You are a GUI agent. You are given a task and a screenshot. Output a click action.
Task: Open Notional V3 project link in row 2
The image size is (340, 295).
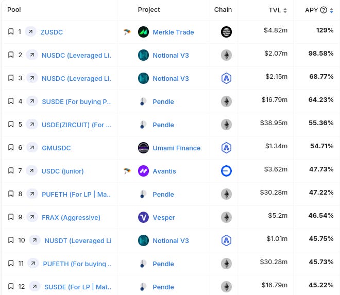[171, 55]
